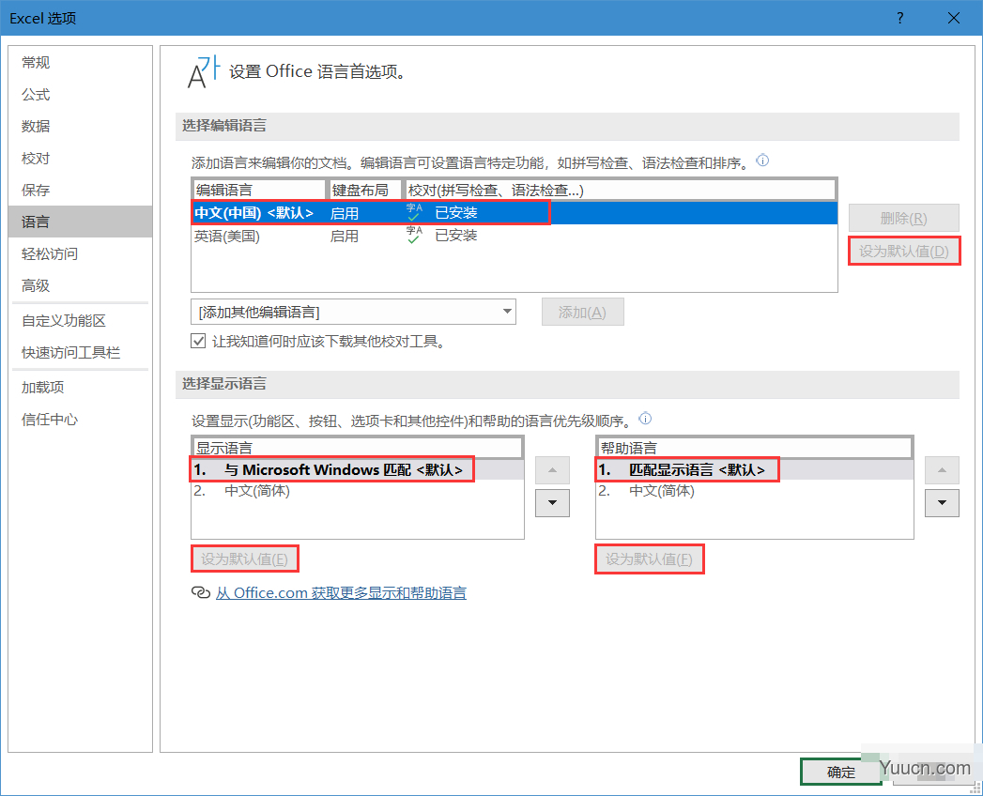Select 匹配显示语言 <默认> help language

[754, 469]
